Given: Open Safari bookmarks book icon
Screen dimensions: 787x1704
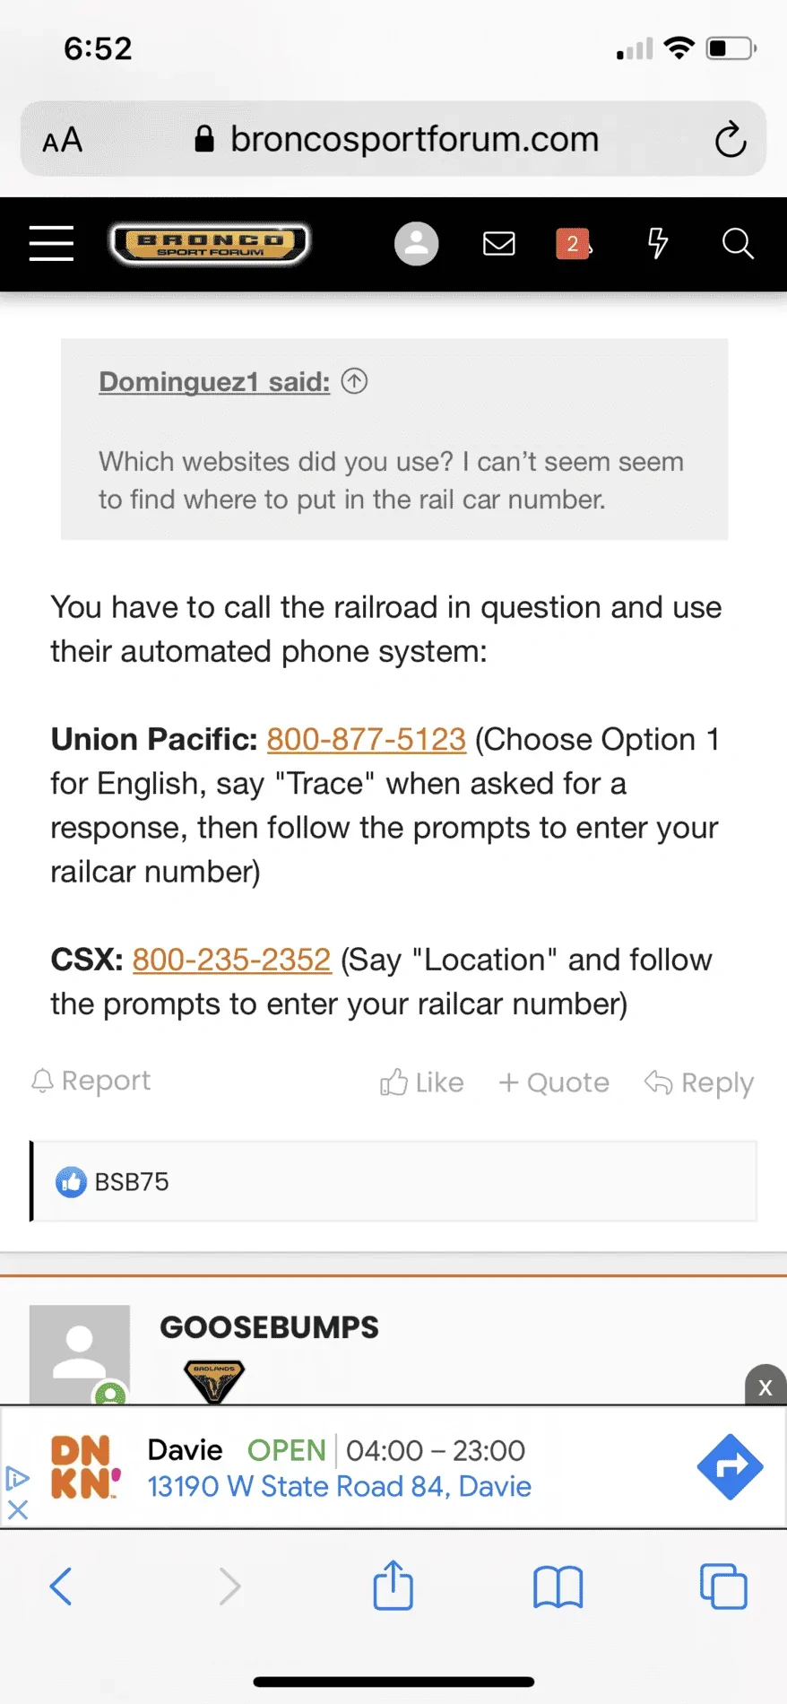Looking at the screenshot, I should coord(558,1586).
